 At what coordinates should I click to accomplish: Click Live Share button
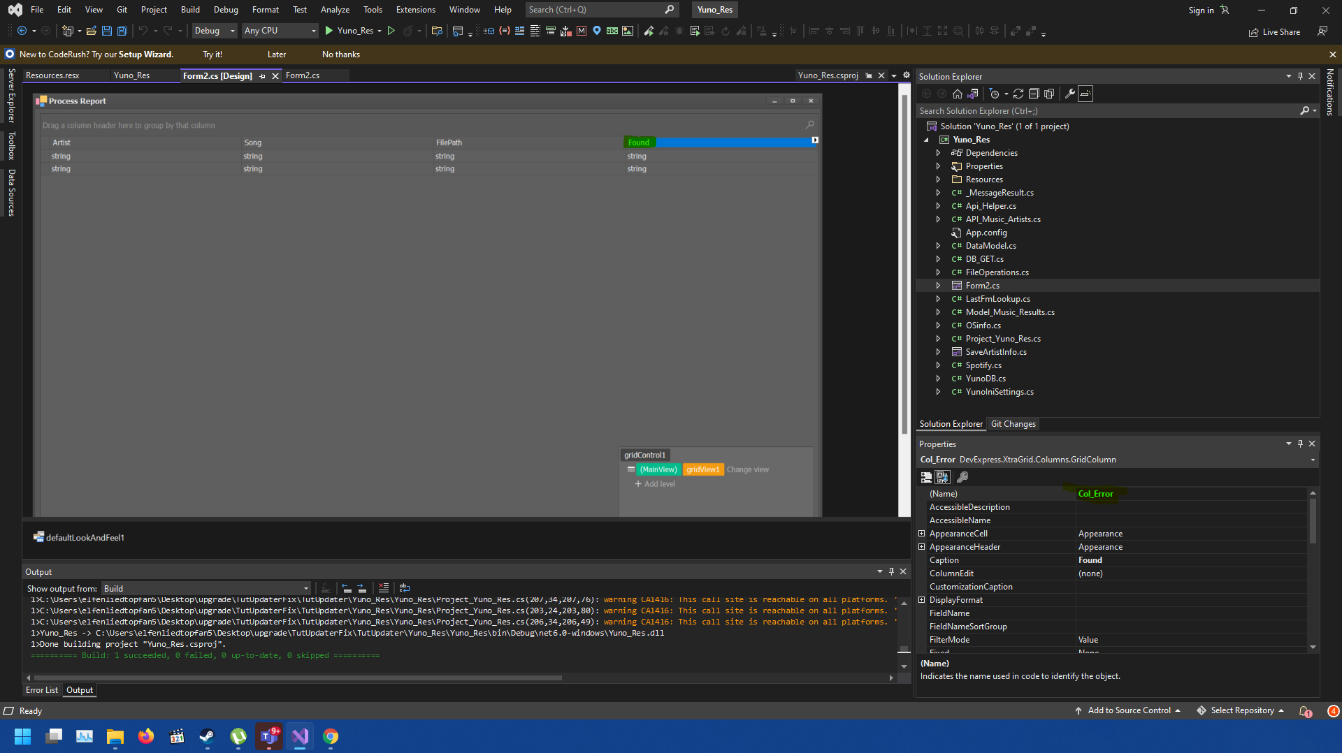(x=1275, y=32)
